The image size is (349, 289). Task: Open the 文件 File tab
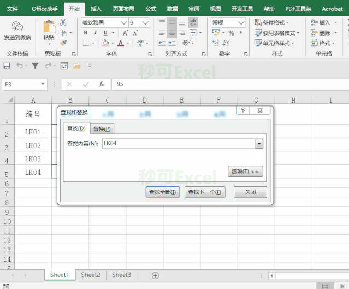[x=12, y=9]
